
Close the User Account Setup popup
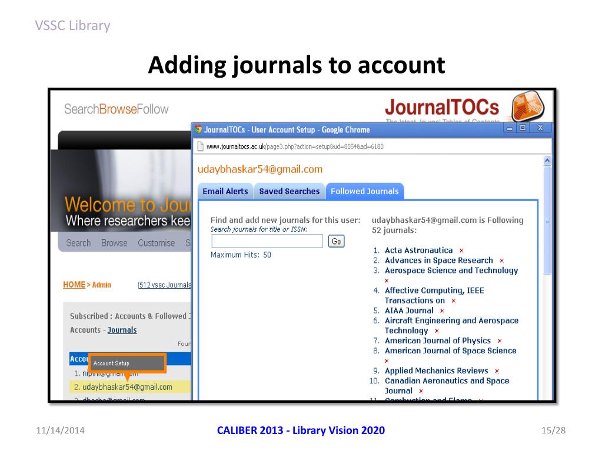(x=541, y=128)
